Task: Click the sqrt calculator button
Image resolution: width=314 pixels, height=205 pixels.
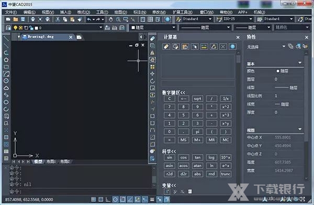Action: [x=197, y=99]
